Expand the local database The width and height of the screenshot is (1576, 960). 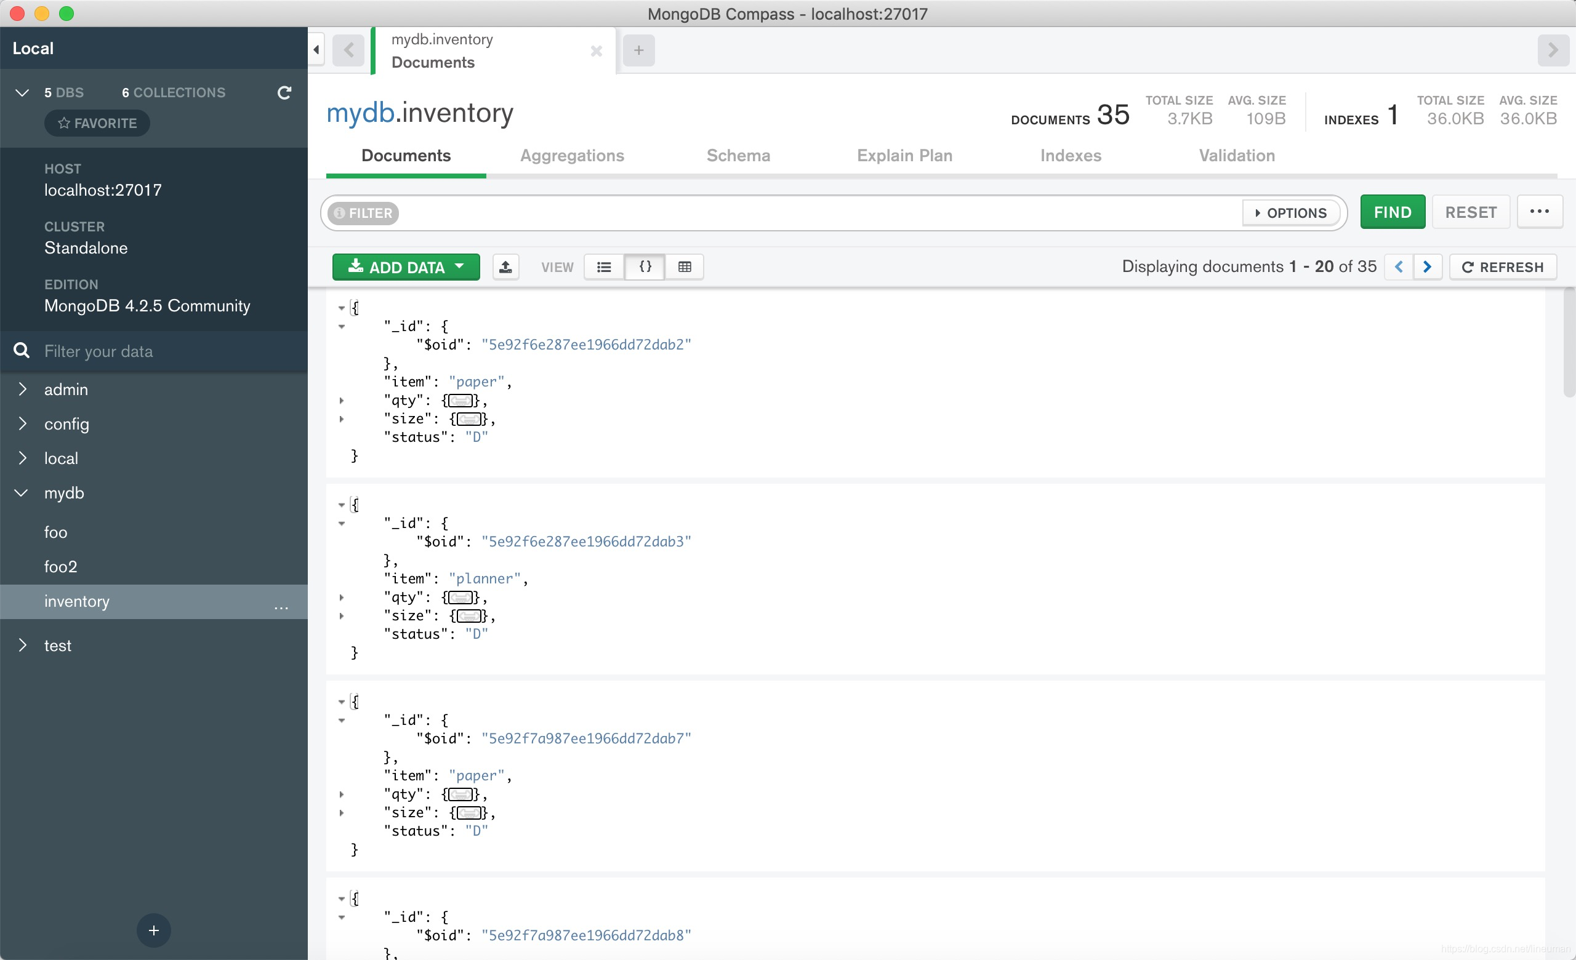coord(22,458)
